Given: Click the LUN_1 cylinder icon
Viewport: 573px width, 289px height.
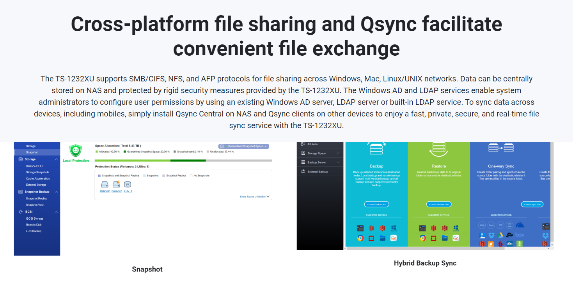Looking at the screenshot, I should pos(128,185).
